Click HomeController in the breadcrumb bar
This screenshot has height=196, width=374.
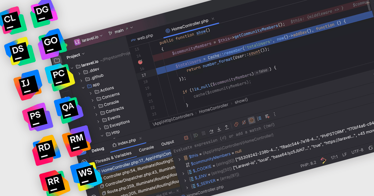click(213, 108)
